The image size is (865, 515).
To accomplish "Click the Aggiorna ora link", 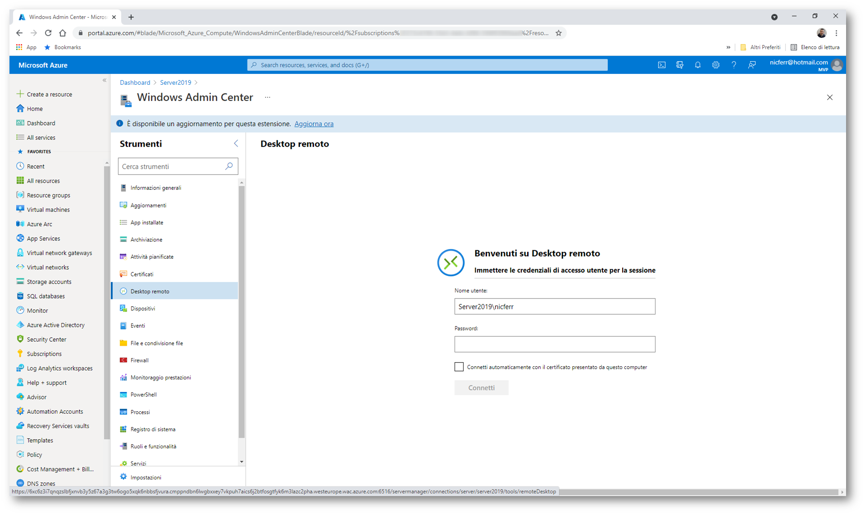I will pos(314,124).
